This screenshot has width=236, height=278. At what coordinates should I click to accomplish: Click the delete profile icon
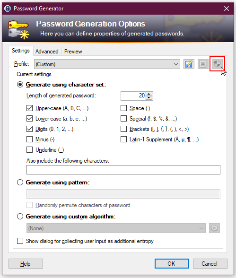203,64
